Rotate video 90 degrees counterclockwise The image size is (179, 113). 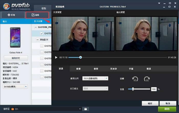135,79
